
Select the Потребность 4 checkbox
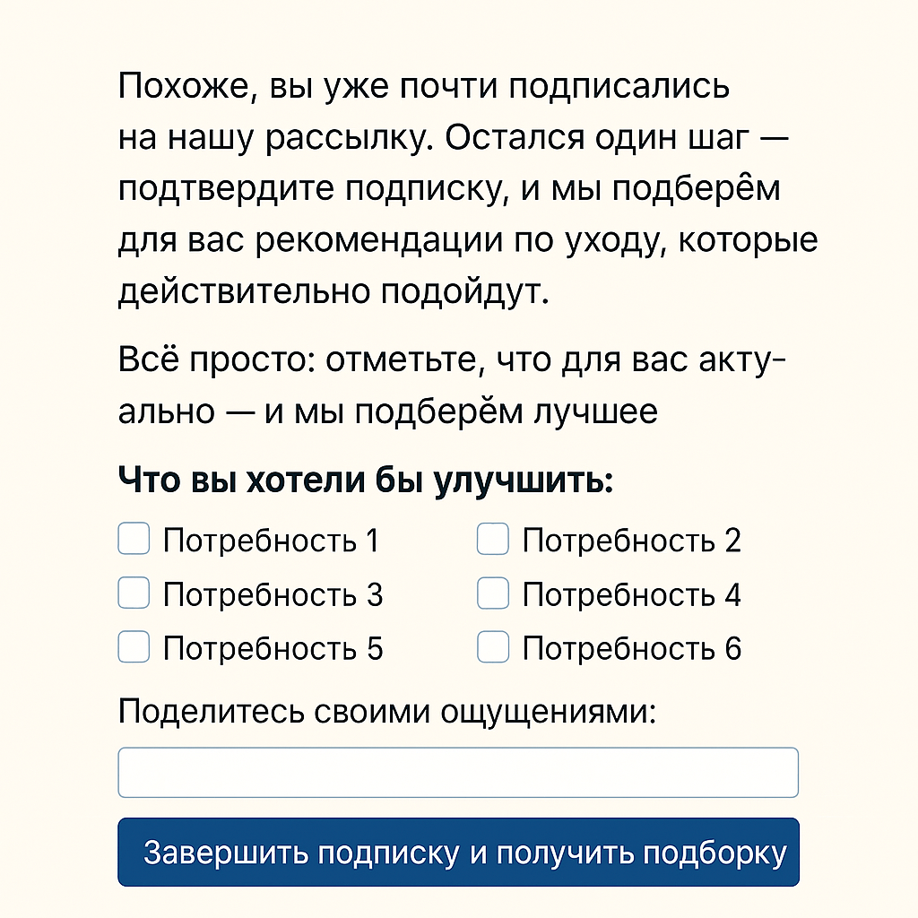[x=492, y=593]
